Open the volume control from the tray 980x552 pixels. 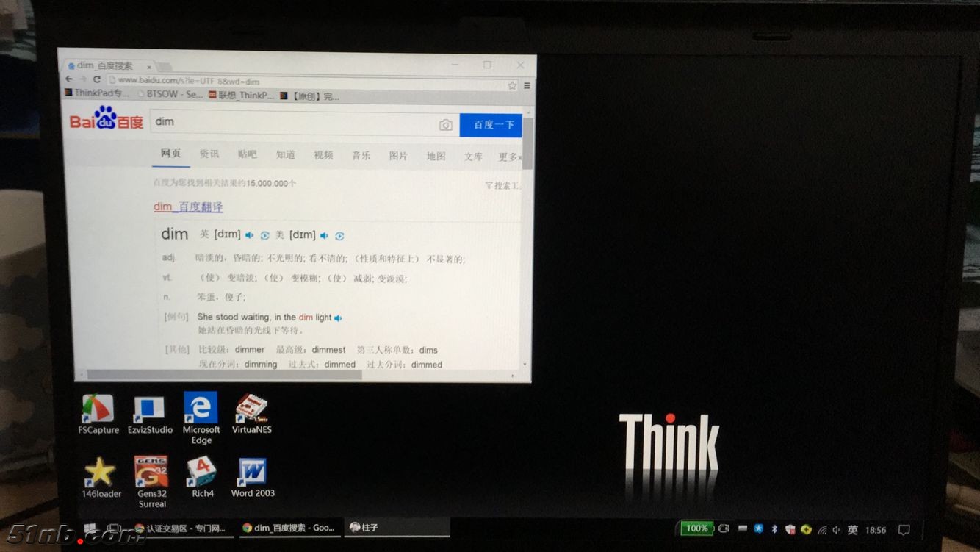[837, 528]
